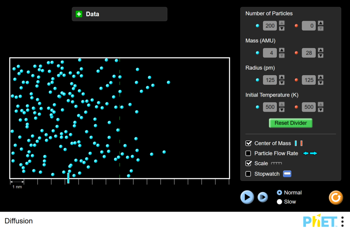Enable the Stopwatch checkbox
The image size is (350, 230).
pos(248,174)
